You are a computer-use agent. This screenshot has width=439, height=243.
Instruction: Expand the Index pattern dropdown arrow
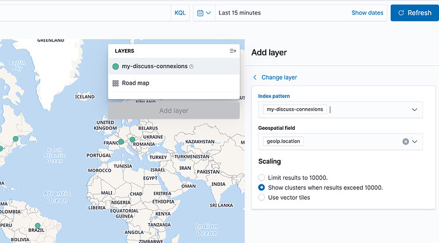[414, 110]
